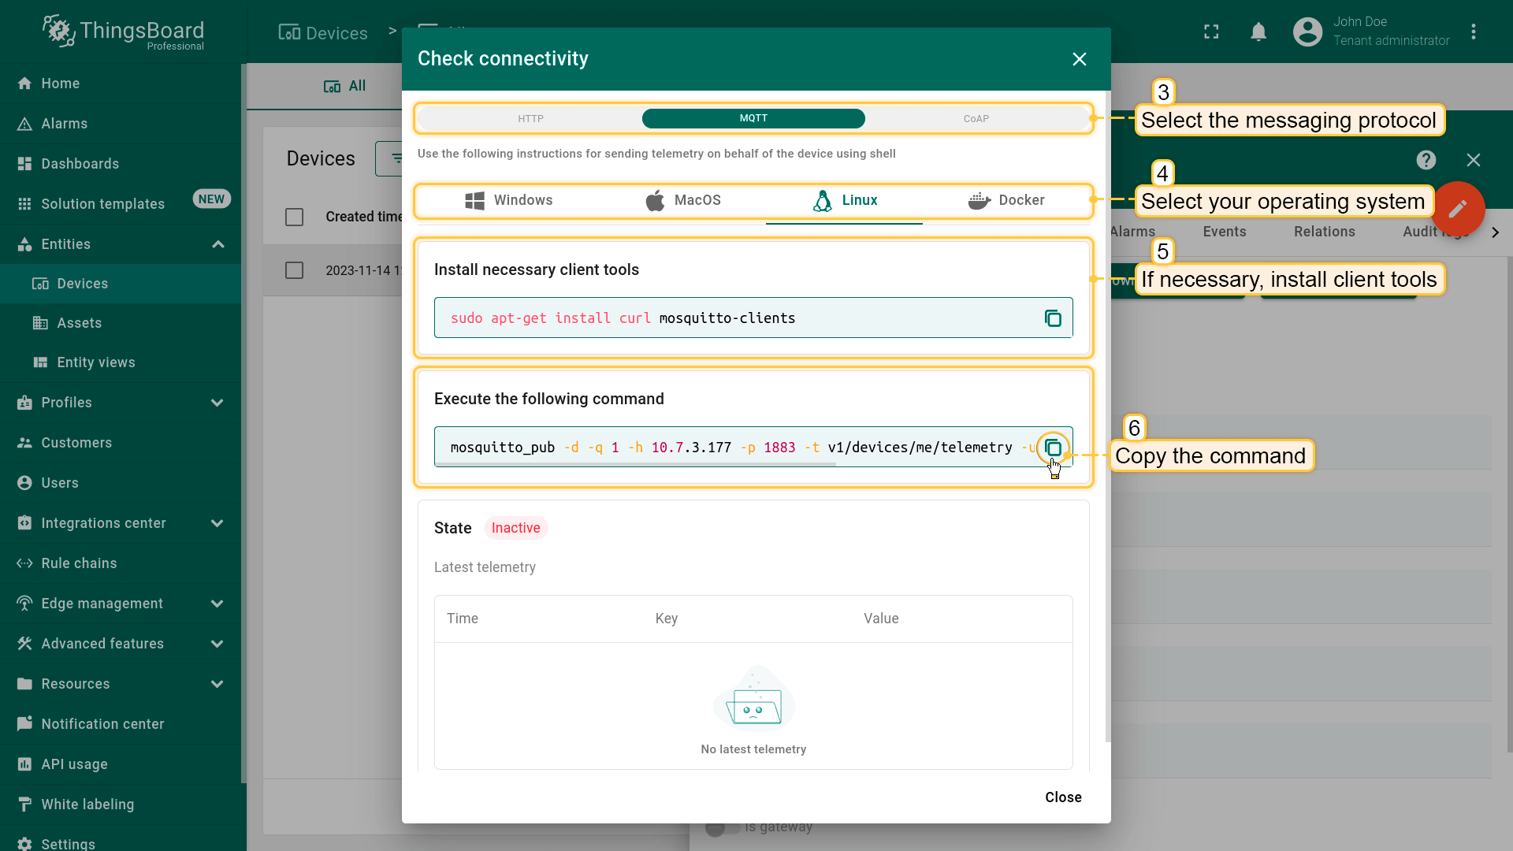
Task: Click the Close button in dialog
Action: coord(1062,797)
